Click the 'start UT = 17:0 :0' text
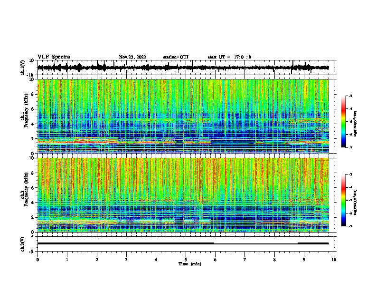The image size is (376, 291). click(229, 57)
